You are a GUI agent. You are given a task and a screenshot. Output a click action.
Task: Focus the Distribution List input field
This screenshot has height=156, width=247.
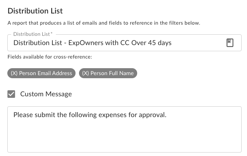116,43
